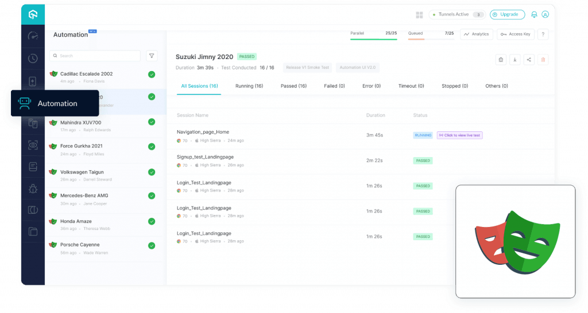
Task: Click green check on Cadillac Escalade 2002 row
Action: point(152,75)
